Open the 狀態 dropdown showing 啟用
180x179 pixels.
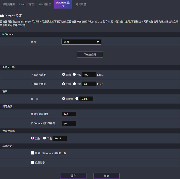point(81,42)
